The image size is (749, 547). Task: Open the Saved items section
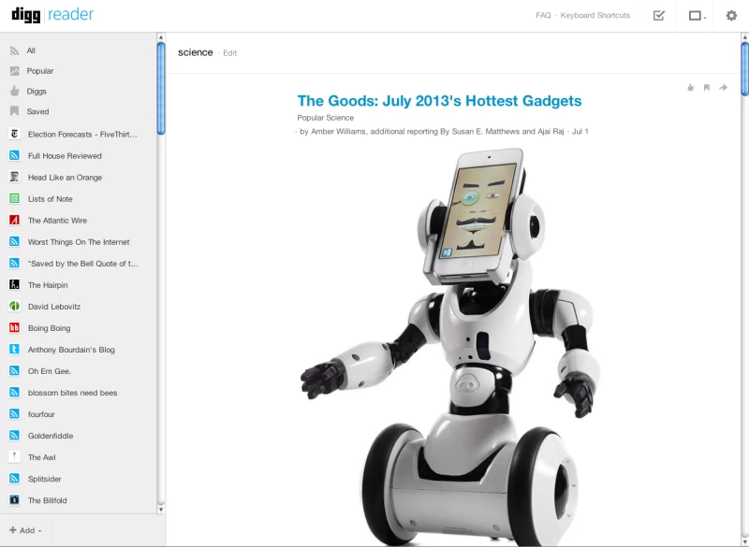[37, 112]
